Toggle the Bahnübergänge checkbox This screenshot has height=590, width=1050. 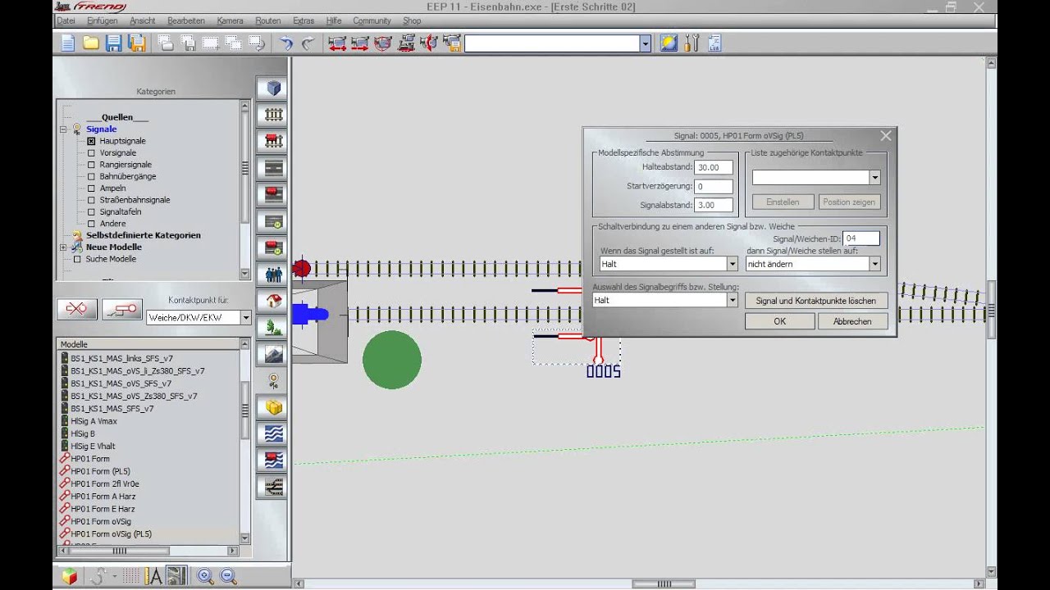pos(92,176)
